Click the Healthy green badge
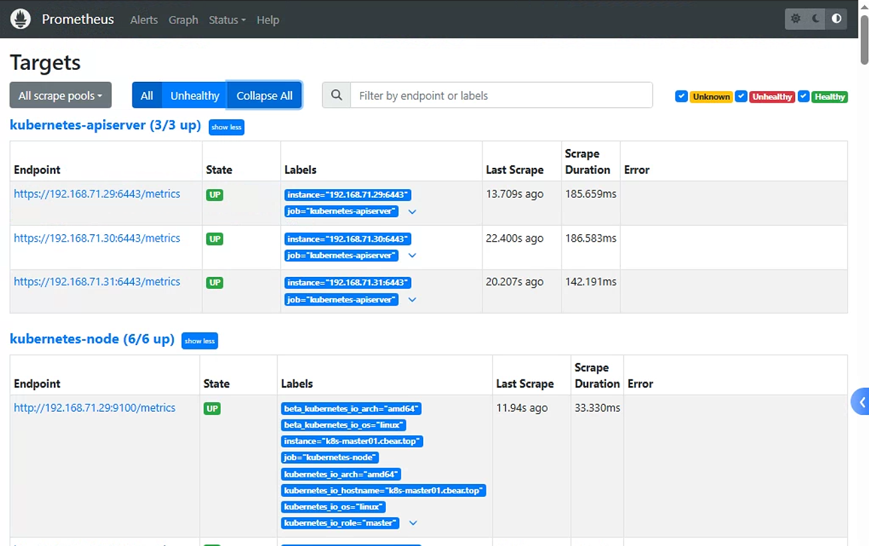The width and height of the screenshot is (869, 546). (830, 97)
